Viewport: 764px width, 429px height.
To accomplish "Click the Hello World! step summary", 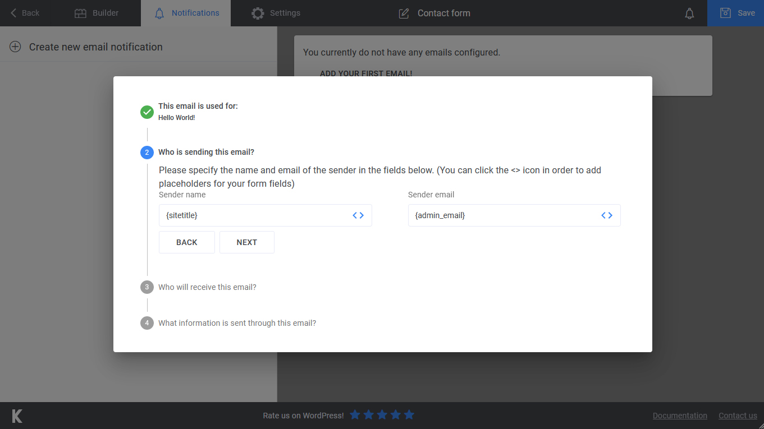I will pos(177,118).
